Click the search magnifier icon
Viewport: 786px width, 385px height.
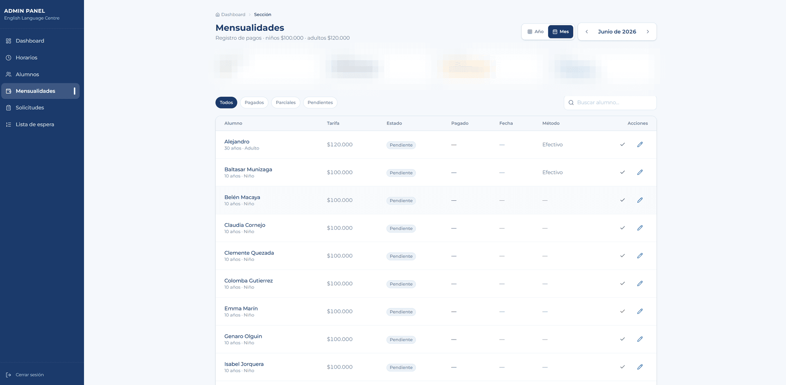pos(571,103)
